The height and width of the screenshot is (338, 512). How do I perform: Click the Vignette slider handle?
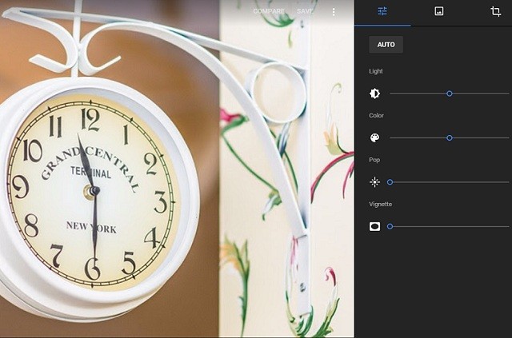pyautogui.click(x=390, y=226)
